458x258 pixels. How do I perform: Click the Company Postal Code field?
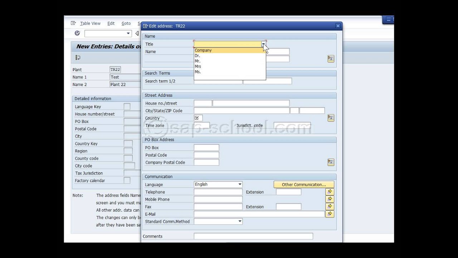point(206,162)
